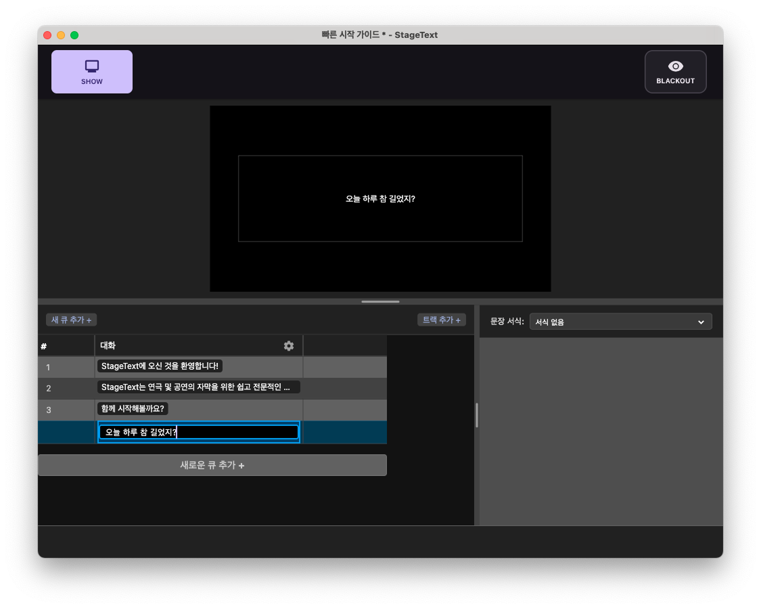Click the SHOW monitor icon

coord(91,66)
